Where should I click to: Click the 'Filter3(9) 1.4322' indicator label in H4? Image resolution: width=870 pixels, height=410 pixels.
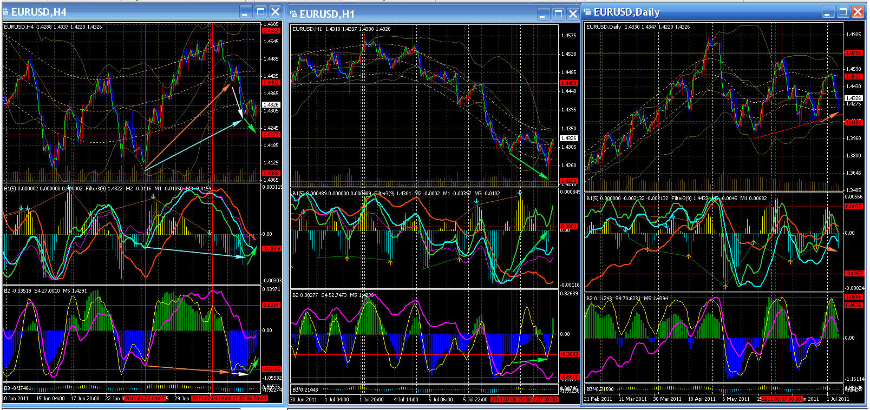coord(104,189)
